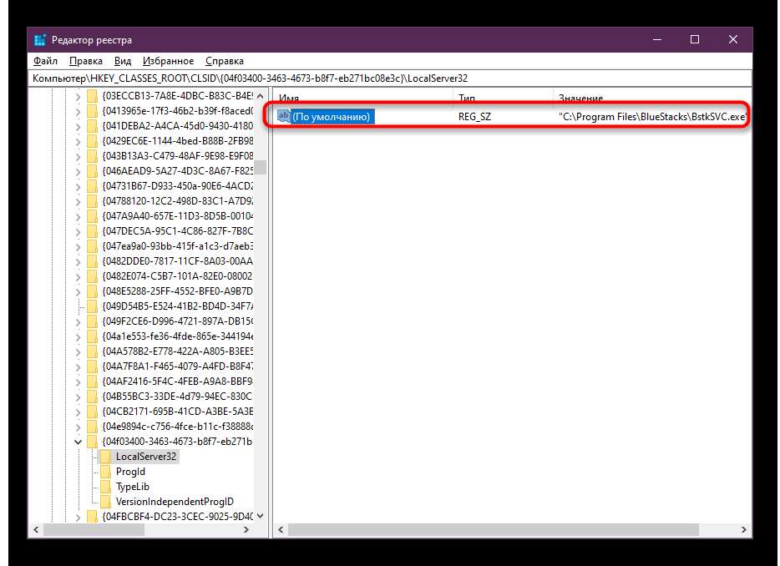
Task: Click folder icon of {04A7F8A1-F465-4079 key
Action: point(92,366)
